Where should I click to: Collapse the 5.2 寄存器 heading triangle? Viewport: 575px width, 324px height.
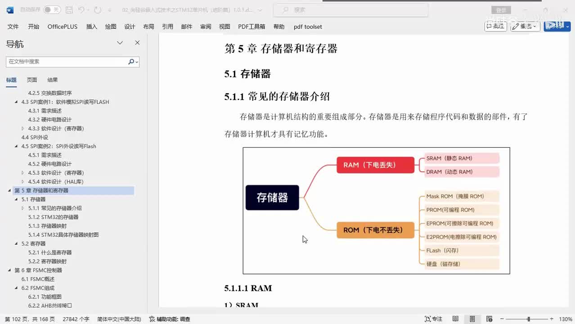pyautogui.click(x=17, y=244)
